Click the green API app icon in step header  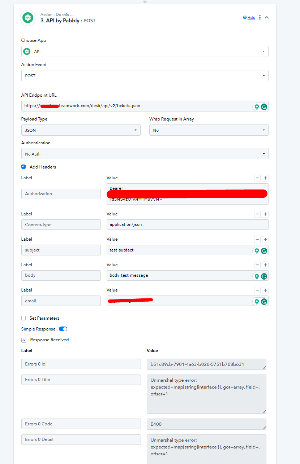coord(28,18)
